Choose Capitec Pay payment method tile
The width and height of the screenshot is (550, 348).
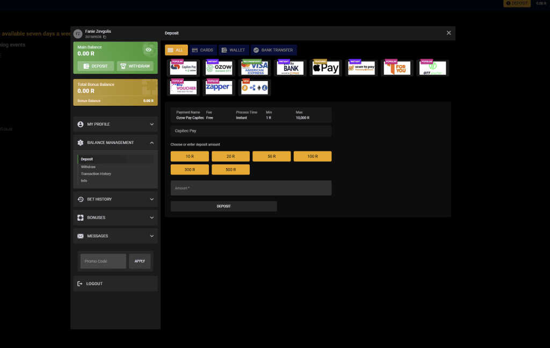[x=184, y=68]
